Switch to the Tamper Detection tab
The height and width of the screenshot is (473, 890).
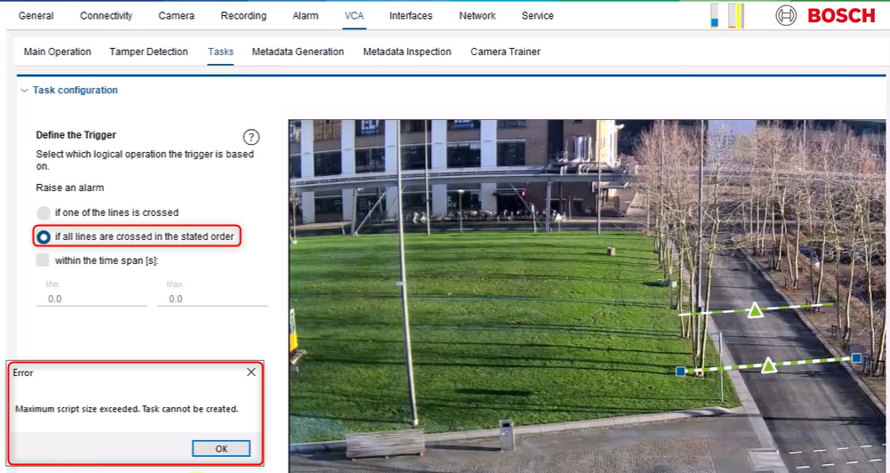148,52
